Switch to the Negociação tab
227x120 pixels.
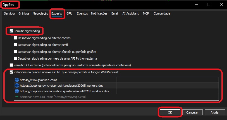coord(40,13)
